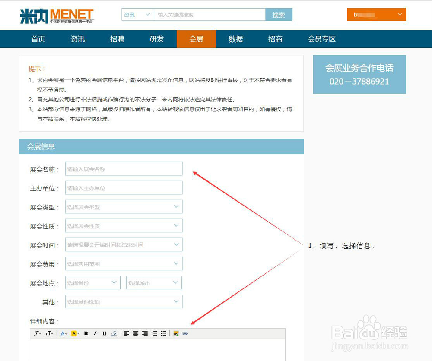Switch to the 数据 navigation tab

[x=235, y=39]
